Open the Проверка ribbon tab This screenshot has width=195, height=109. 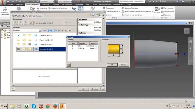55,5
